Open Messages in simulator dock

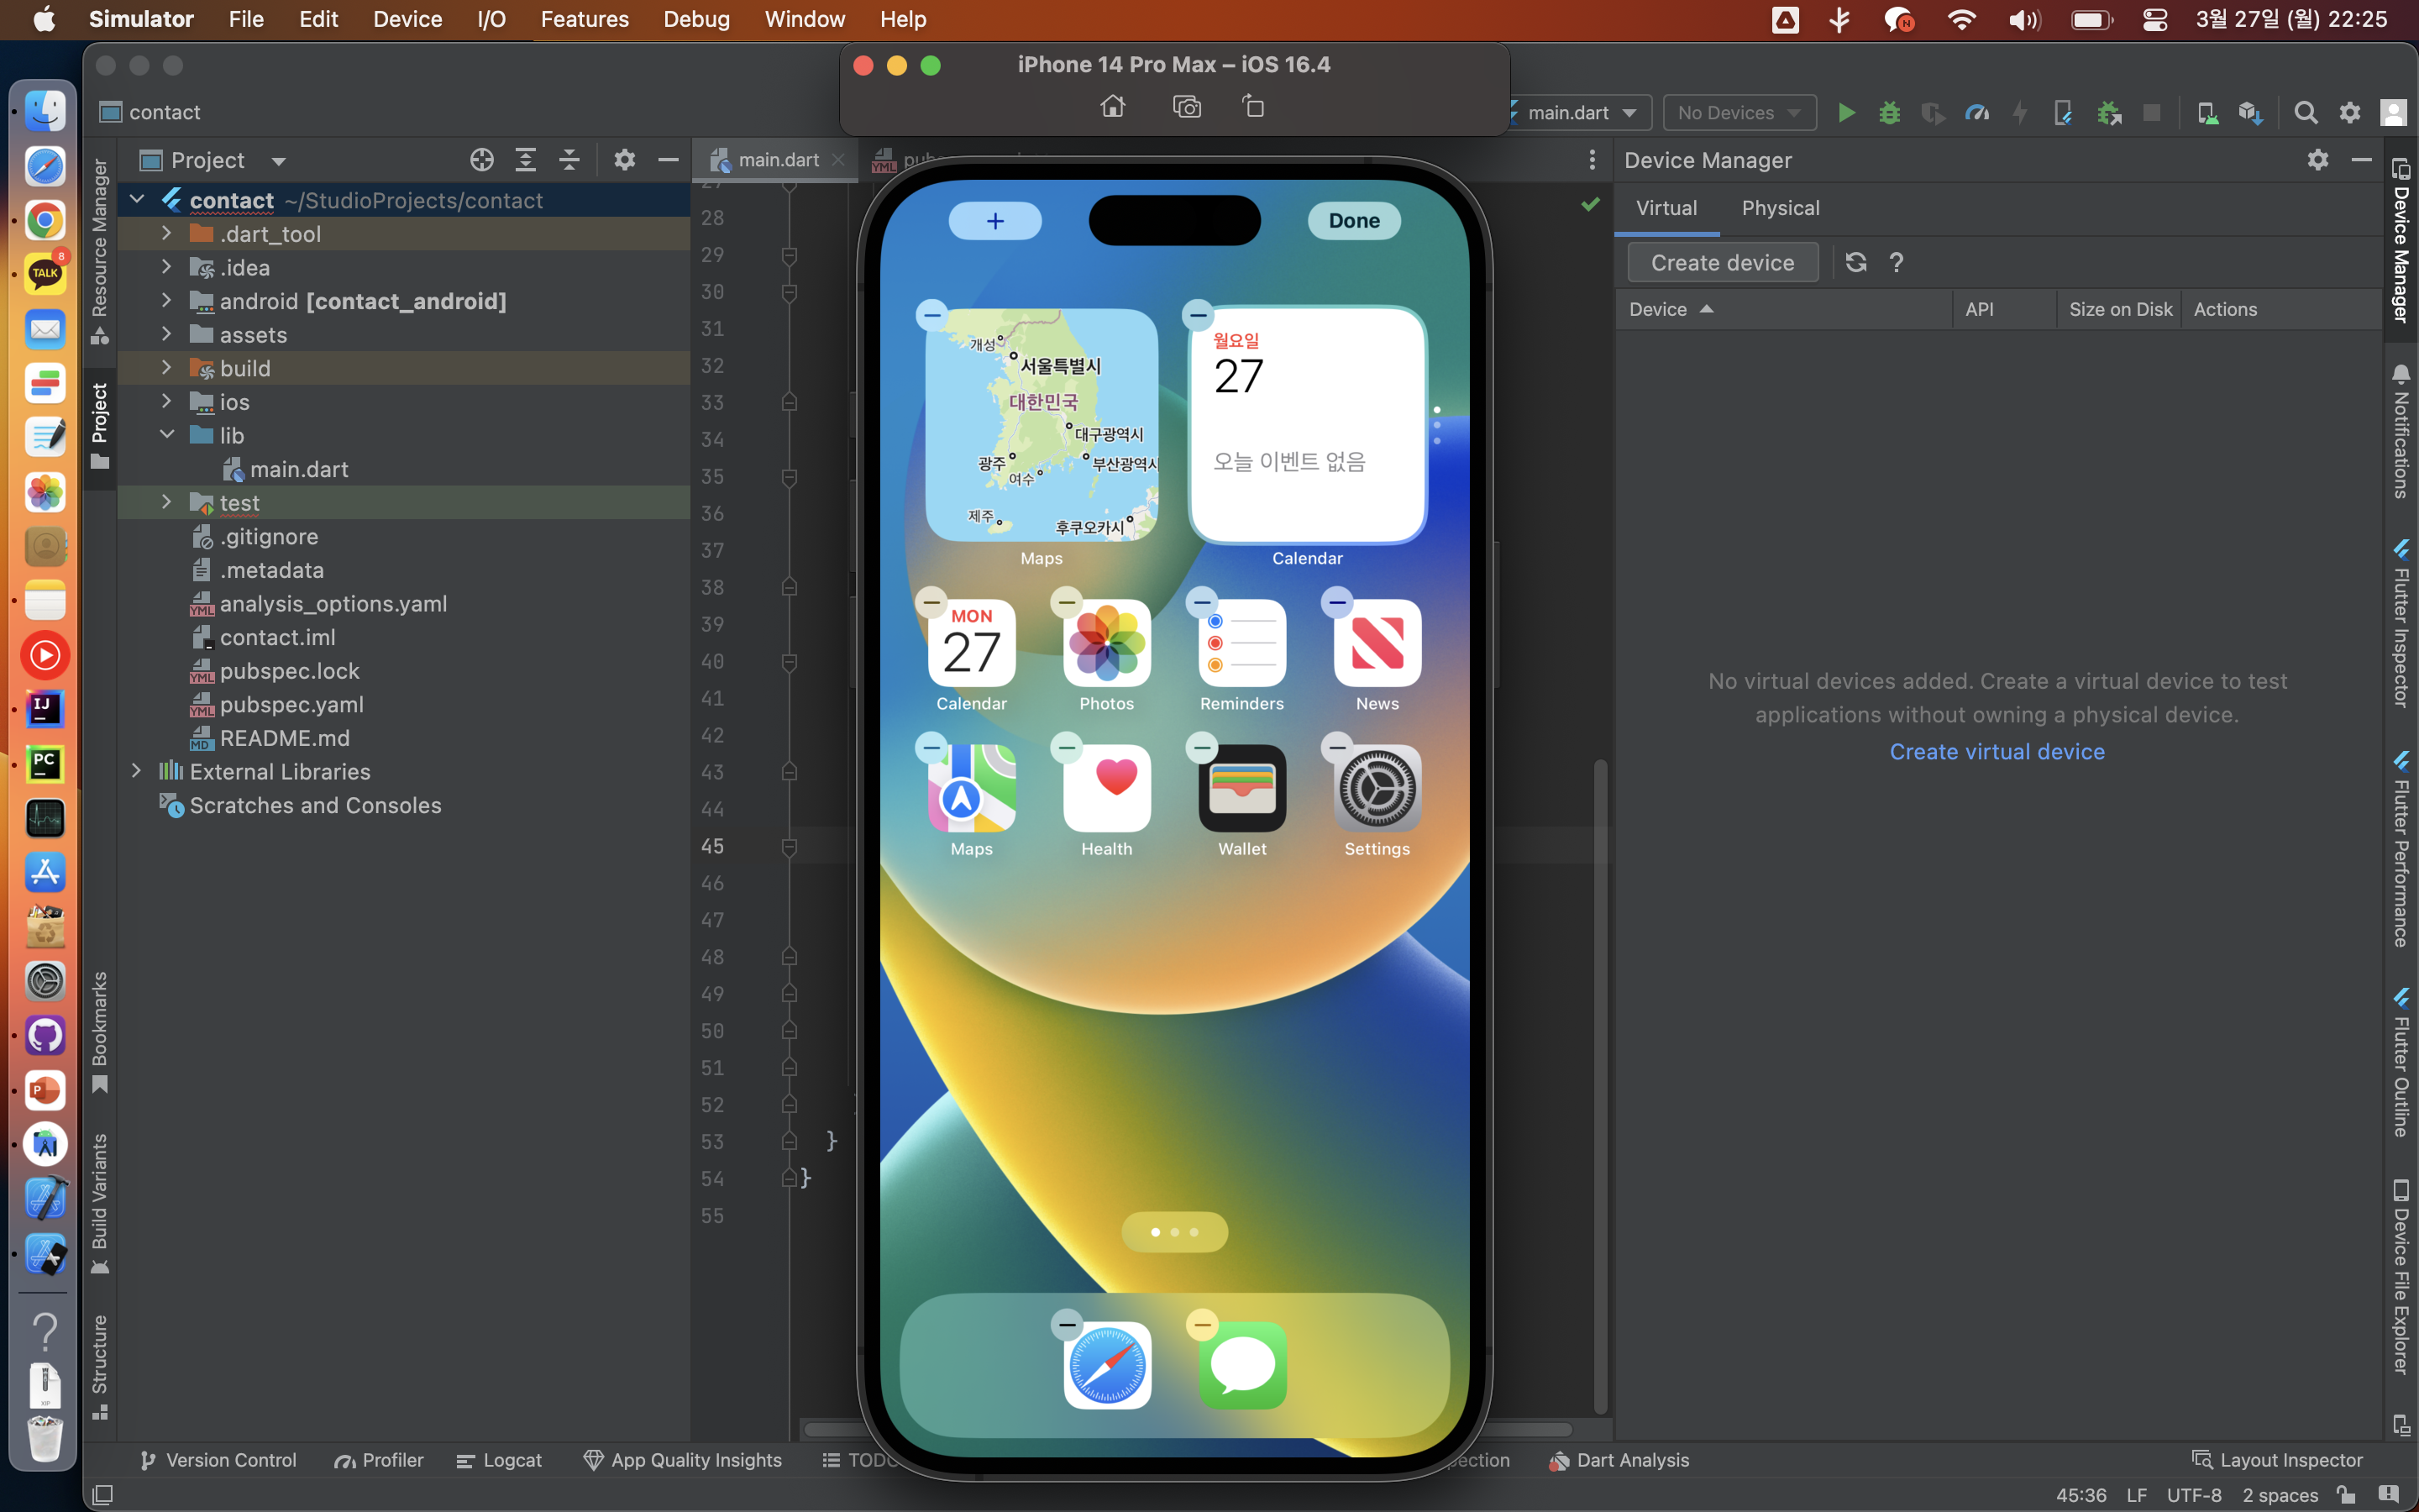point(1242,1366)
